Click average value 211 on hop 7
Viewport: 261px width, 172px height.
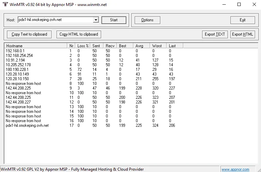pyautogui.click(x=139, y=79)
